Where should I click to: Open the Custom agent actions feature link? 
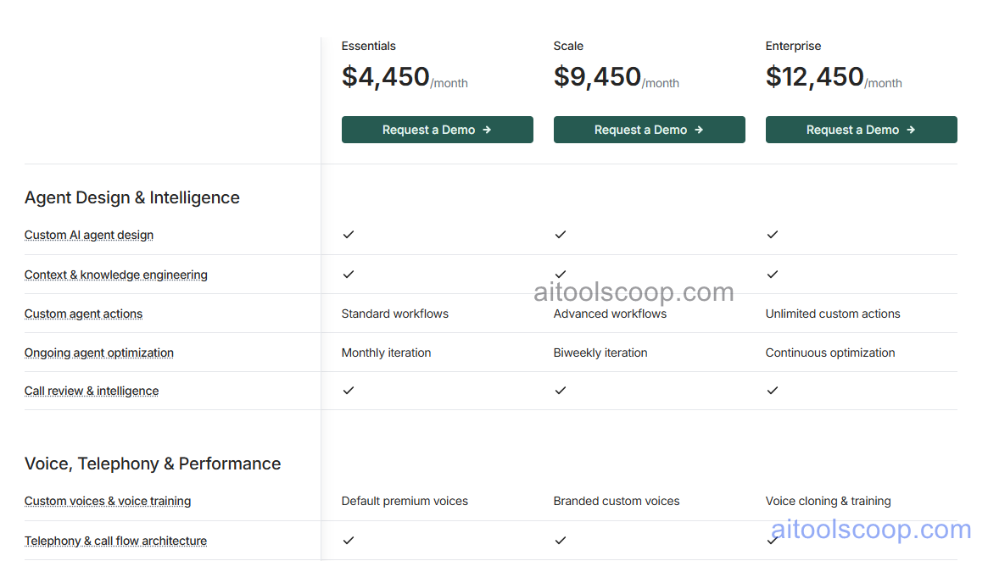click(x=83, y=314)
